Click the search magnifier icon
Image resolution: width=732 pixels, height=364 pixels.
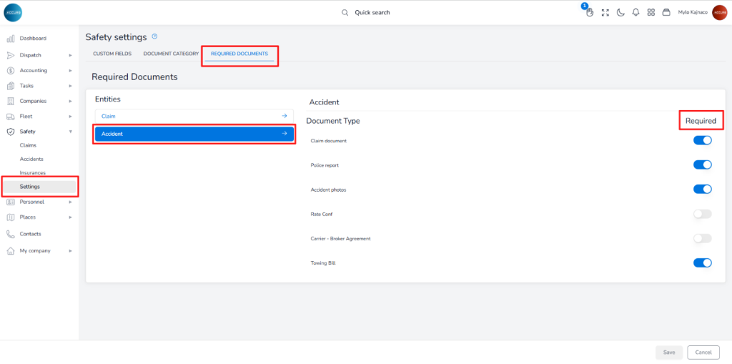(x=345, y=12)
